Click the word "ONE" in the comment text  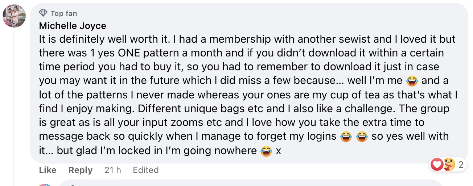(x=131, y=54)
